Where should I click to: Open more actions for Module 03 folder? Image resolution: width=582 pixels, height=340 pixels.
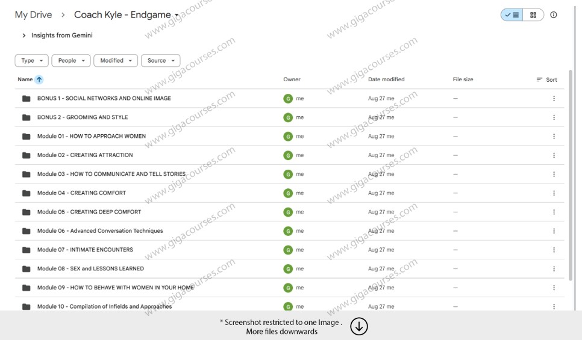click(554, 175)
